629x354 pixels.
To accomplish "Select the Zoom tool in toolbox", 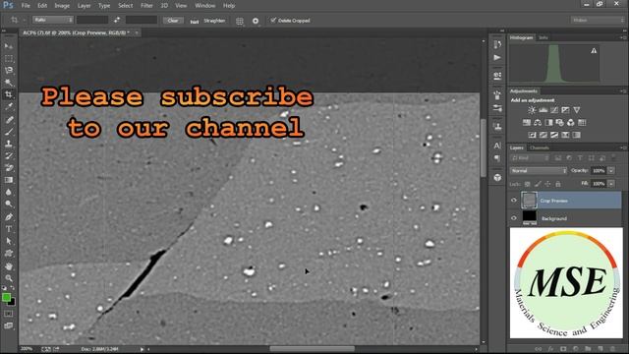I will pyautogui.click(x=9, y=278).
